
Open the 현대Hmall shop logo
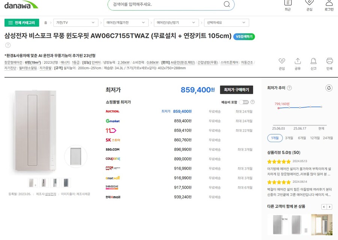pyautogui.click(x=113, y=197)
